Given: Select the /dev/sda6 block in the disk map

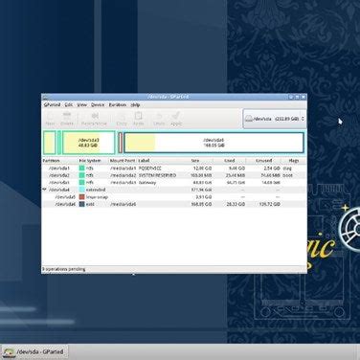Looking at the screenshot, I should [x=214, y=143].
